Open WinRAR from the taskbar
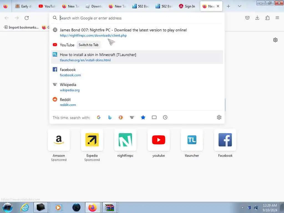The image size is (284, 213). tap(109, 207)
